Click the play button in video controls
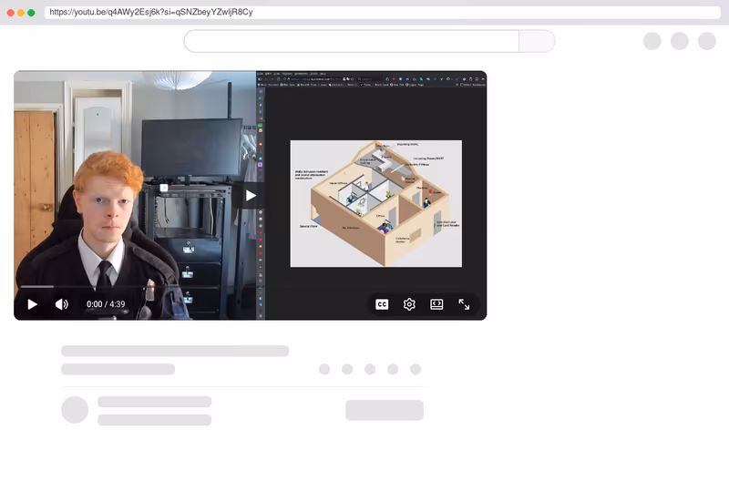The image size is (729, 481). click(x=32, y=304)
